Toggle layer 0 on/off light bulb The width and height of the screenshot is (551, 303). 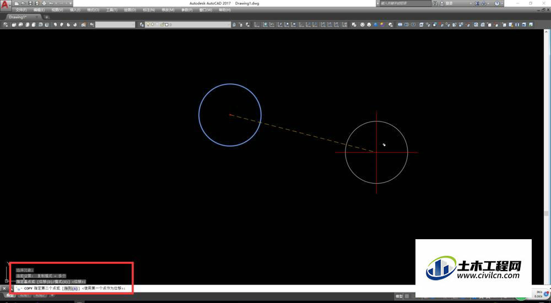pos(148,25)
